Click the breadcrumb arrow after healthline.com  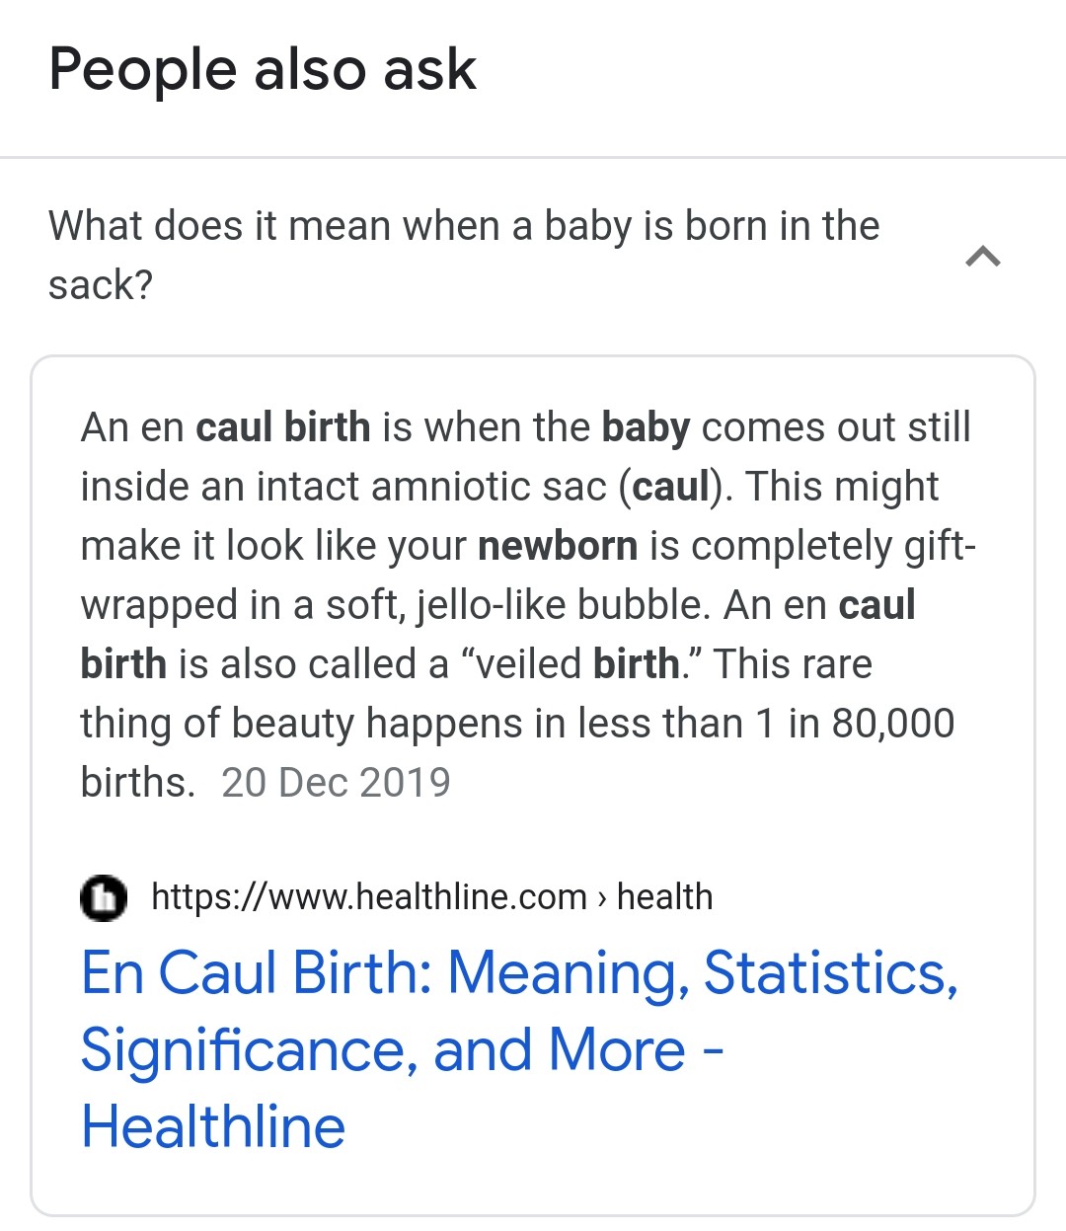(601, 898)
